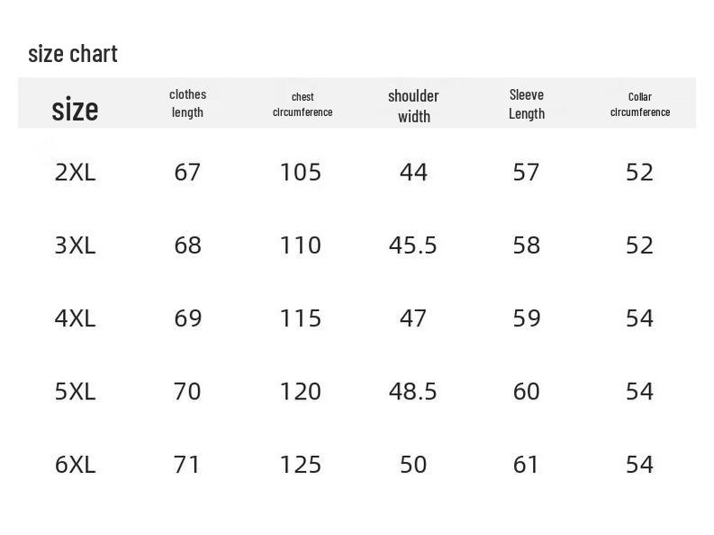This screenshot has height=535, width=714.
Task: Click chest circumference value 105
Action: click(x=301, y=172)
